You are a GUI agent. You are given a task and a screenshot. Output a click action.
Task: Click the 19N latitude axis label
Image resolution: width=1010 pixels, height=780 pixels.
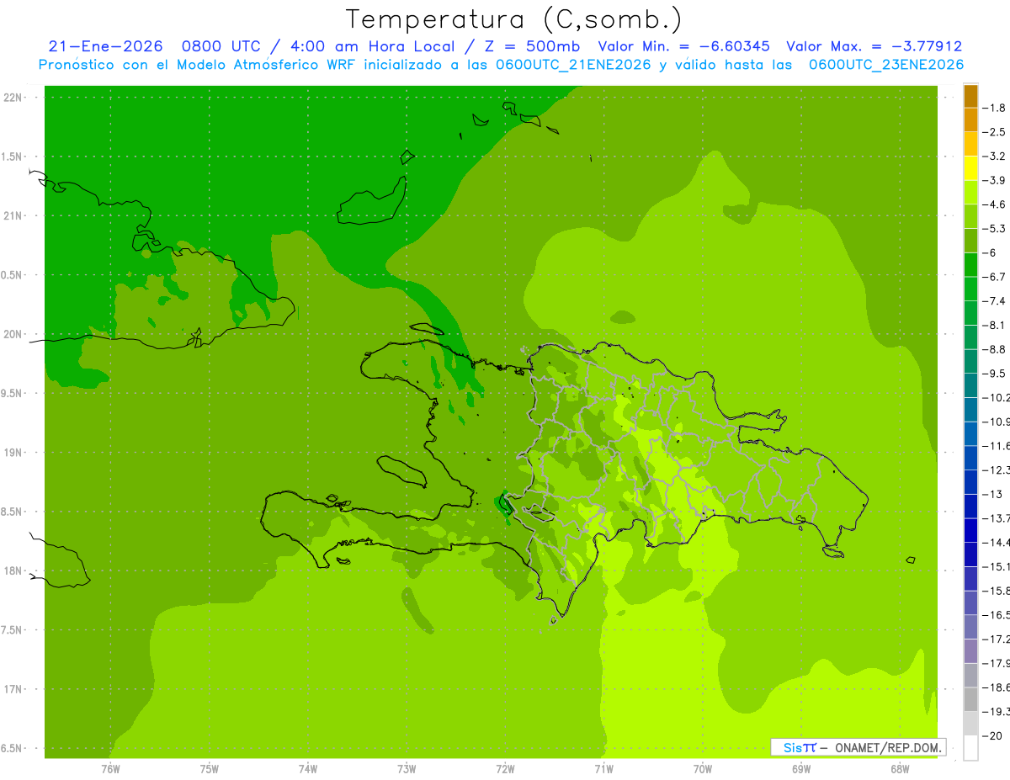13,452
